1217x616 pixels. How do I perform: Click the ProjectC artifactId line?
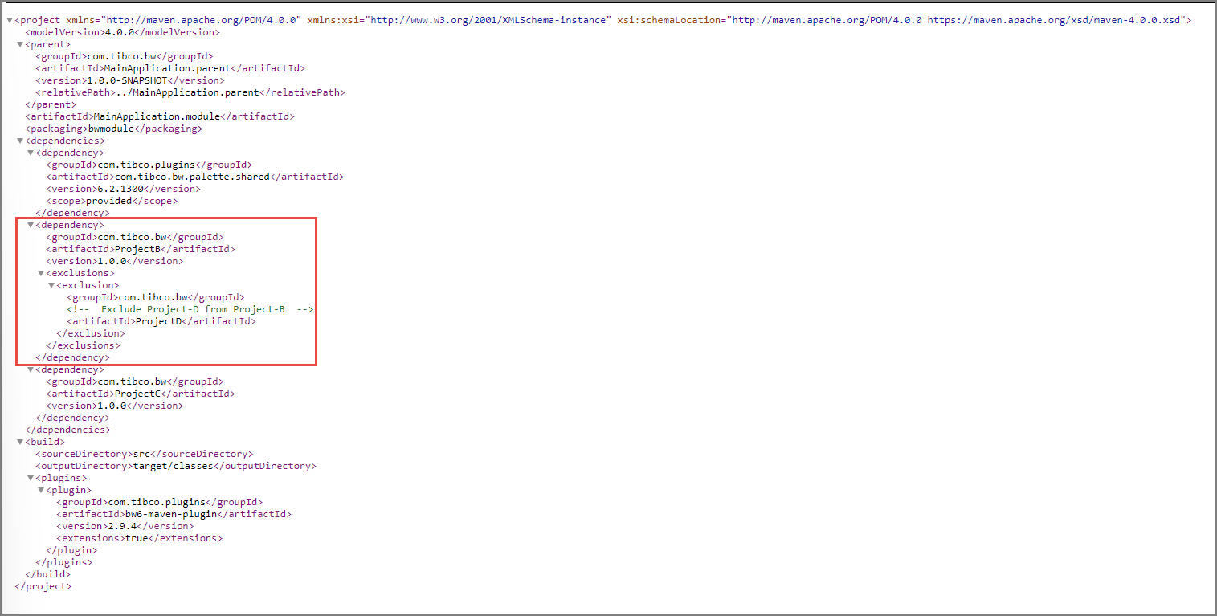(x=141, y=394)
